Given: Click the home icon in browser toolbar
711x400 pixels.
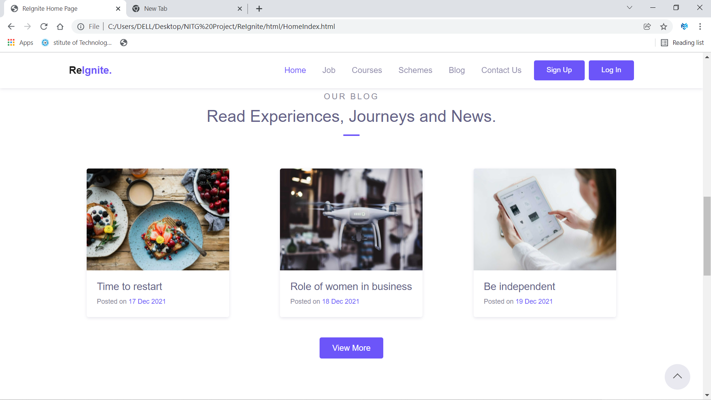Looking at the screenshot, I should (60, 26).
